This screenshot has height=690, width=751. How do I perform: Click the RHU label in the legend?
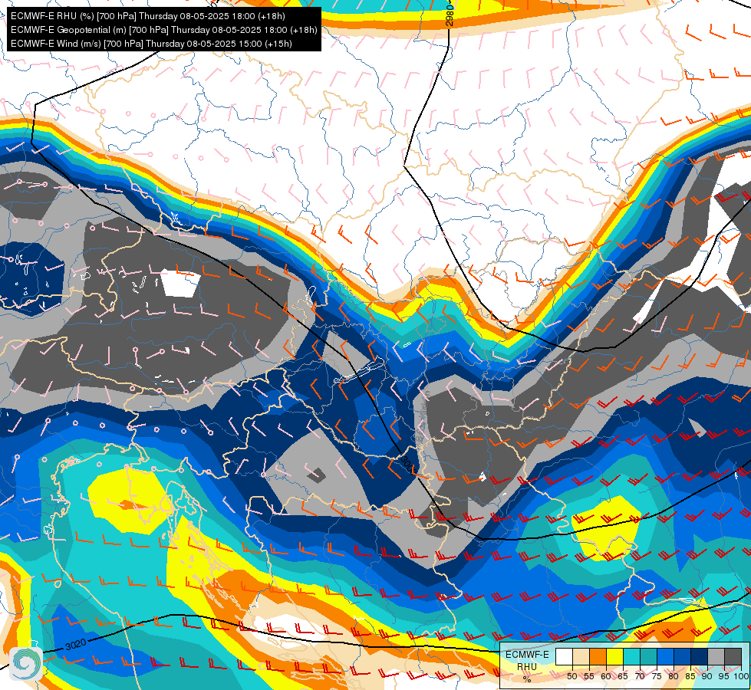tap(527, 667)
